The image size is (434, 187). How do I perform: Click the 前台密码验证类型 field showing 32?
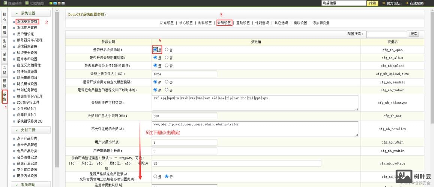click(x=236, y=163)
